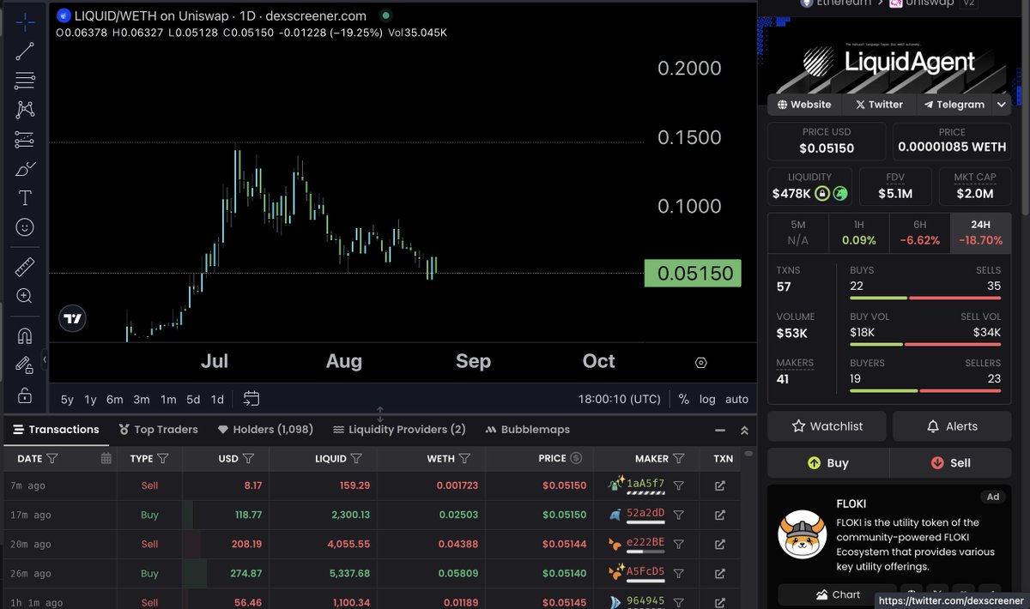This screenshot has height=609, width=1030.
Task: Open the emoji sticker tool
Action: click(x=24, y=226)
